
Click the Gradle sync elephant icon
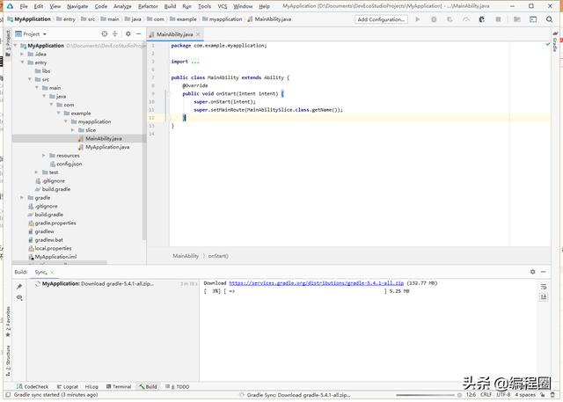coord(482,19)
